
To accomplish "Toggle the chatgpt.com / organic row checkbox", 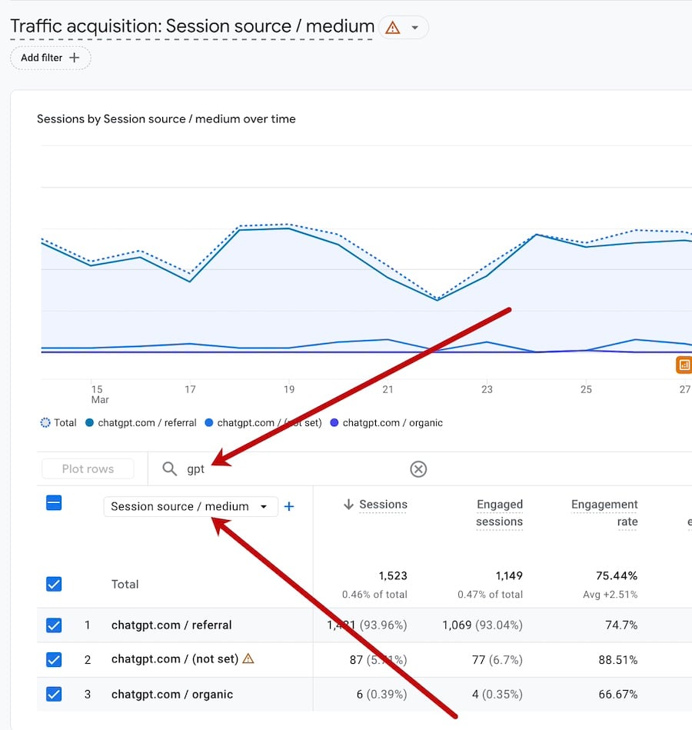I will 54,694.
